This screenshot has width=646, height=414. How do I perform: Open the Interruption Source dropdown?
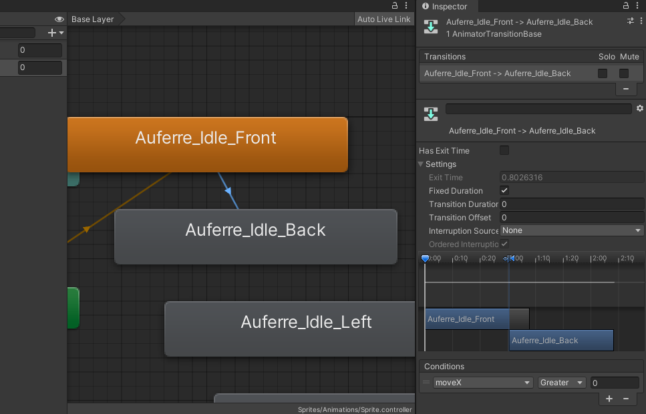[572, 230]
